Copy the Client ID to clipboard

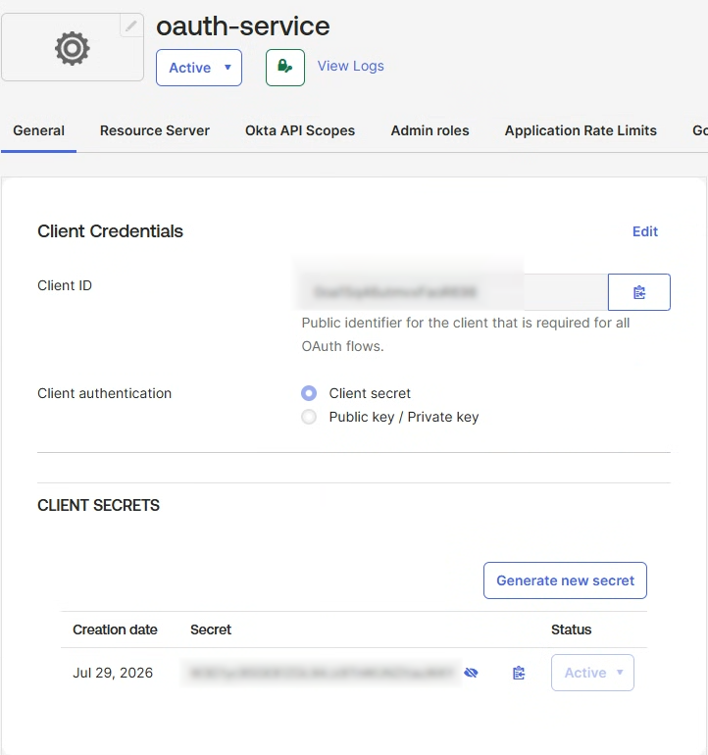639,292
